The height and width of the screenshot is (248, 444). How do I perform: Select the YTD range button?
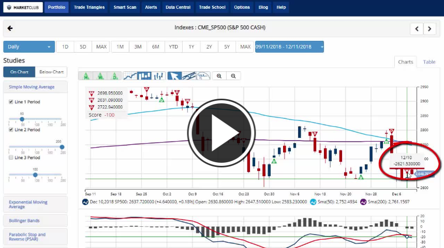coord(173,47)
